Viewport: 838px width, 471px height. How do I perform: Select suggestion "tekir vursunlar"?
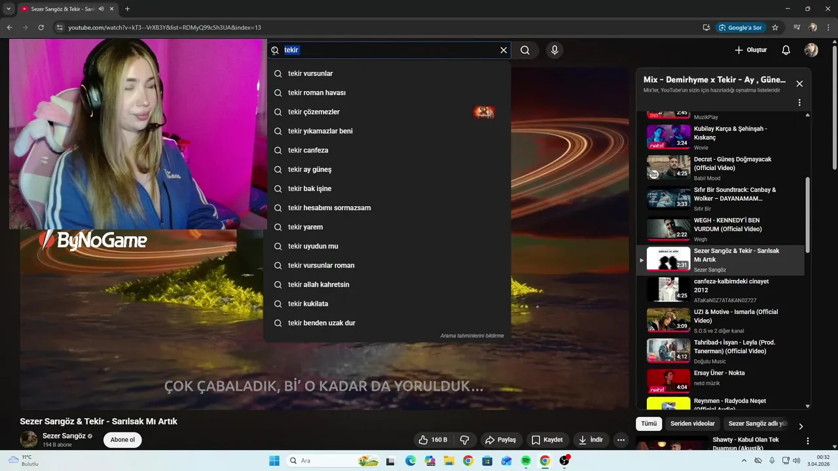coord(388,74)
